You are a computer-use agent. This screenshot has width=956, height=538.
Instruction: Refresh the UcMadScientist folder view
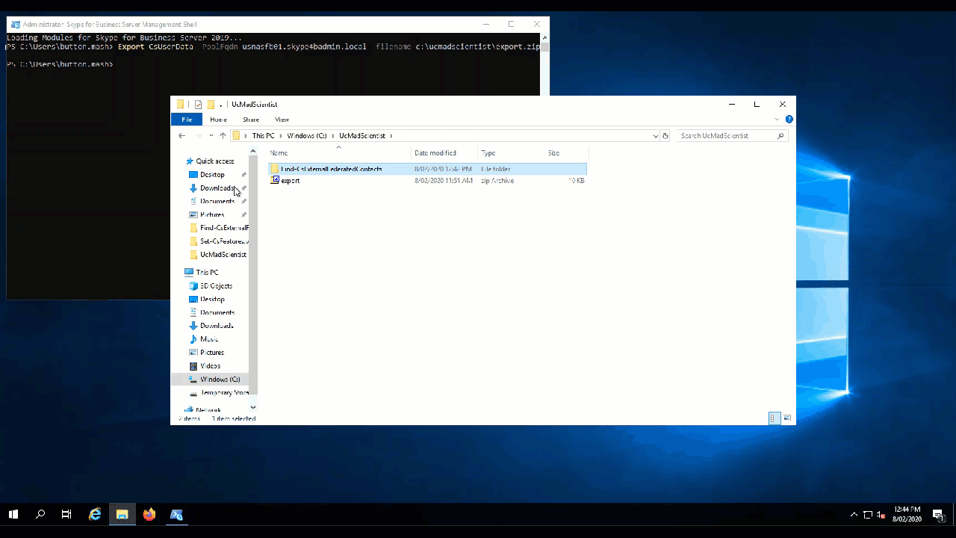[x=665, y=136]
